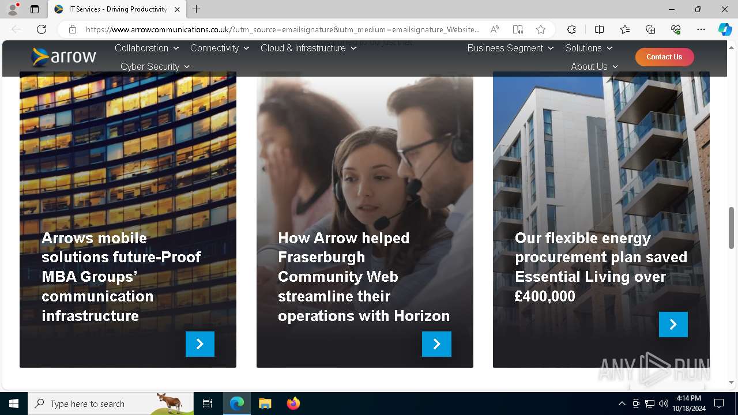Open the blue arrow on the Fraserburgh Community Web card
The height and width of the screenshot is (415, 738).
[x=436, y=344]
